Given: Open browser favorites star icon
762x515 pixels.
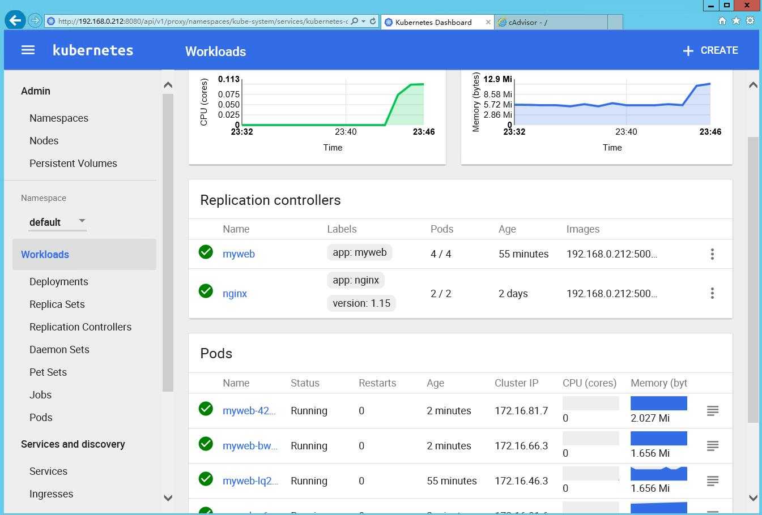Looking at the screenshot, I should coord(736,21).
